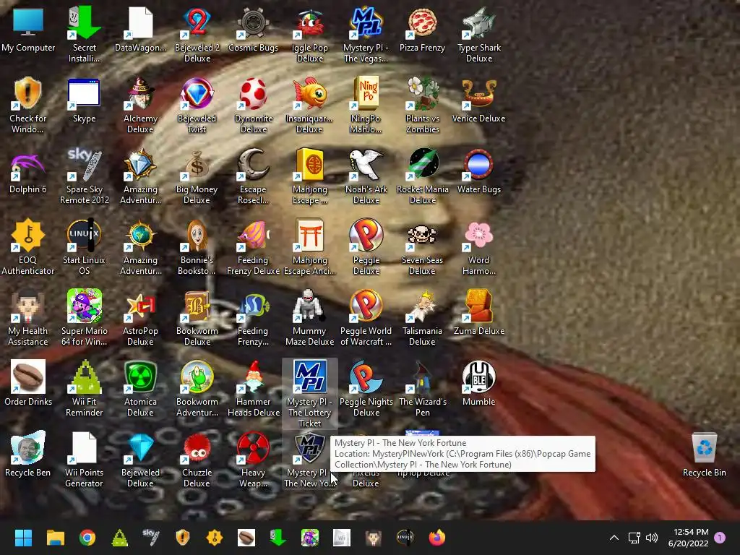This screenshot has height=555, width=740.
Task: Select Start Linuix OS shortcut
Action: coord(84,246)
